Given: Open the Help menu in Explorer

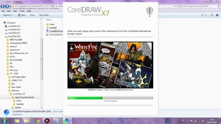Looking at the screenshot, I should coord(29,11).
